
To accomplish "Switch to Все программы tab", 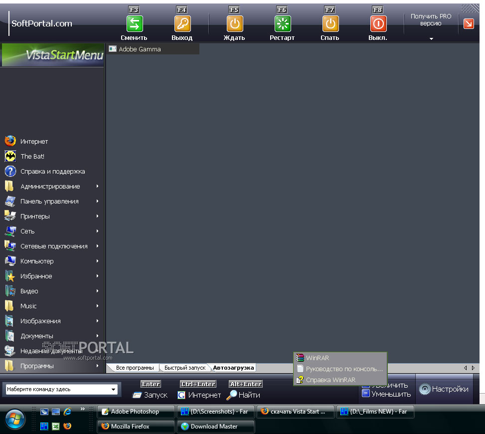I will [x=135, y=368].
